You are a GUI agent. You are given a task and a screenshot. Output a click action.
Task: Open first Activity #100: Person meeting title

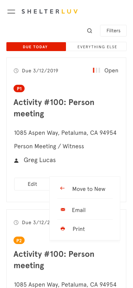[x=54, y=108]
